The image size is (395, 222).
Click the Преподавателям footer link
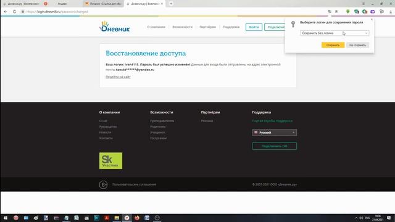[x=162, y=121]
